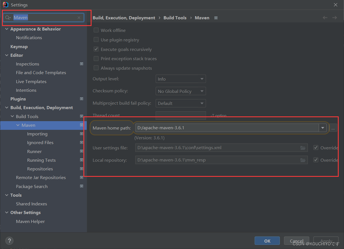This screenshot has height=249, width=344.
Task: Uncheck Override for User settings file
Action: click(316, 148)
